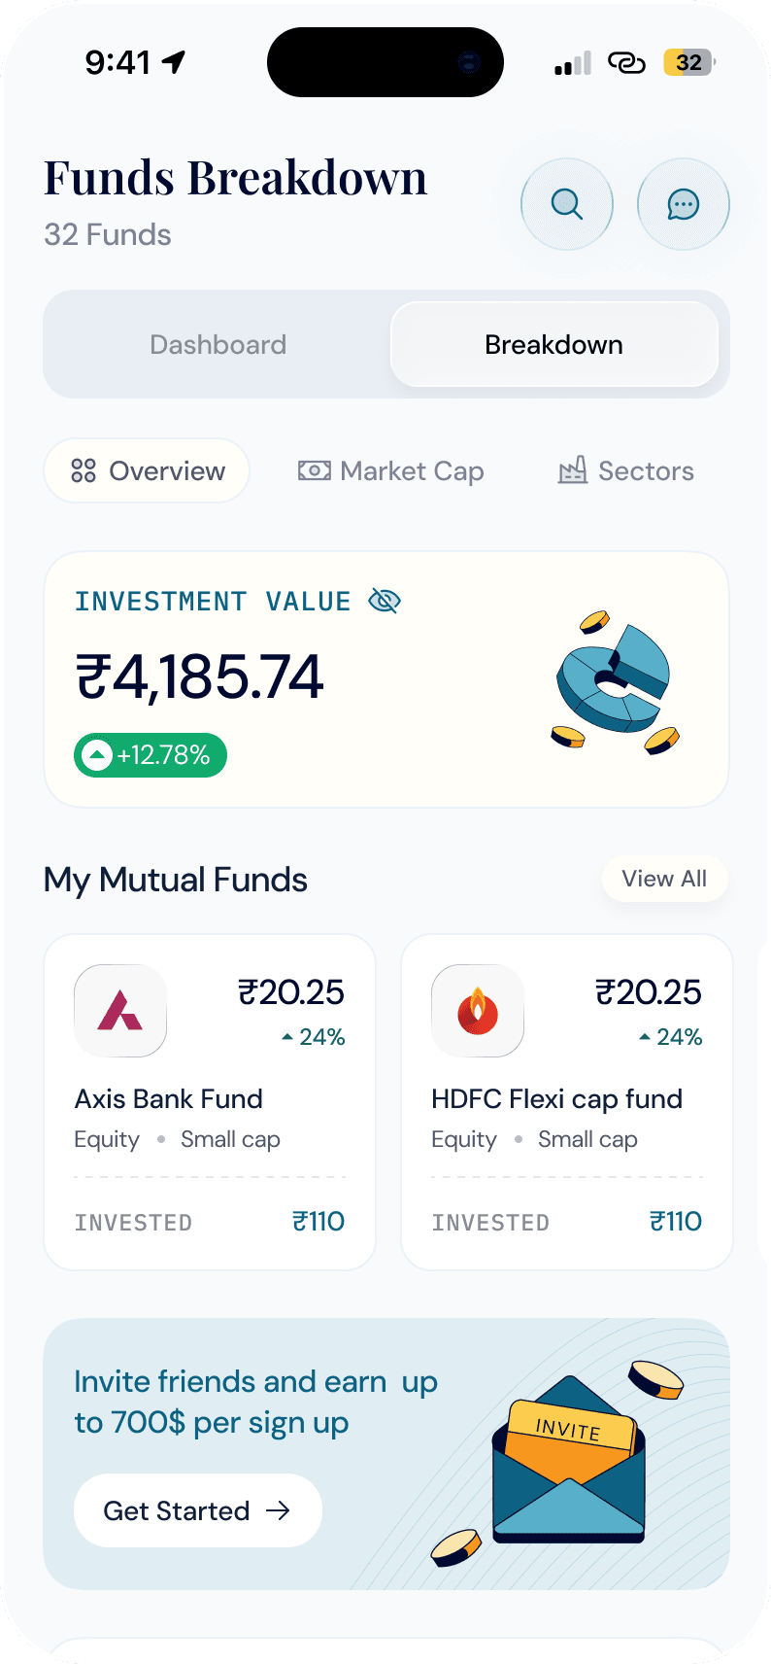Tap the battery indicator in status bar
Image resolution: width=771 pixels, height=1664 pixels.
point(688,63)
